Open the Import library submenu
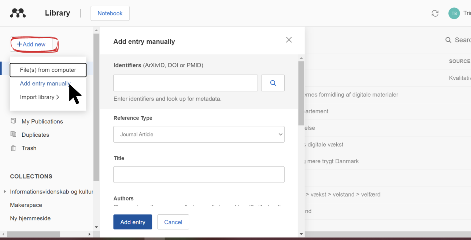This screenshot has width=471, height=240. tap(39, 97)
